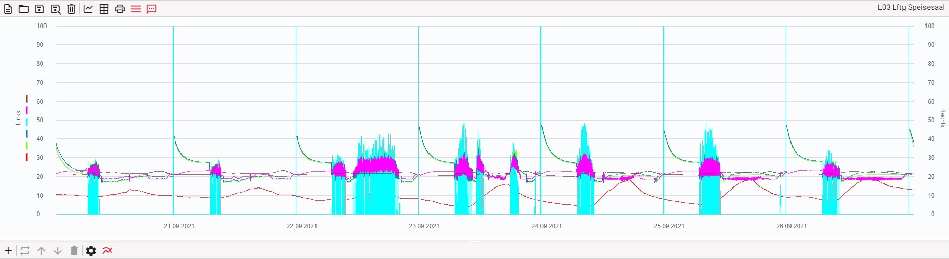
Task: Select the light green curve legend marker
Action: pyautogui.click(x=27, y=146)
